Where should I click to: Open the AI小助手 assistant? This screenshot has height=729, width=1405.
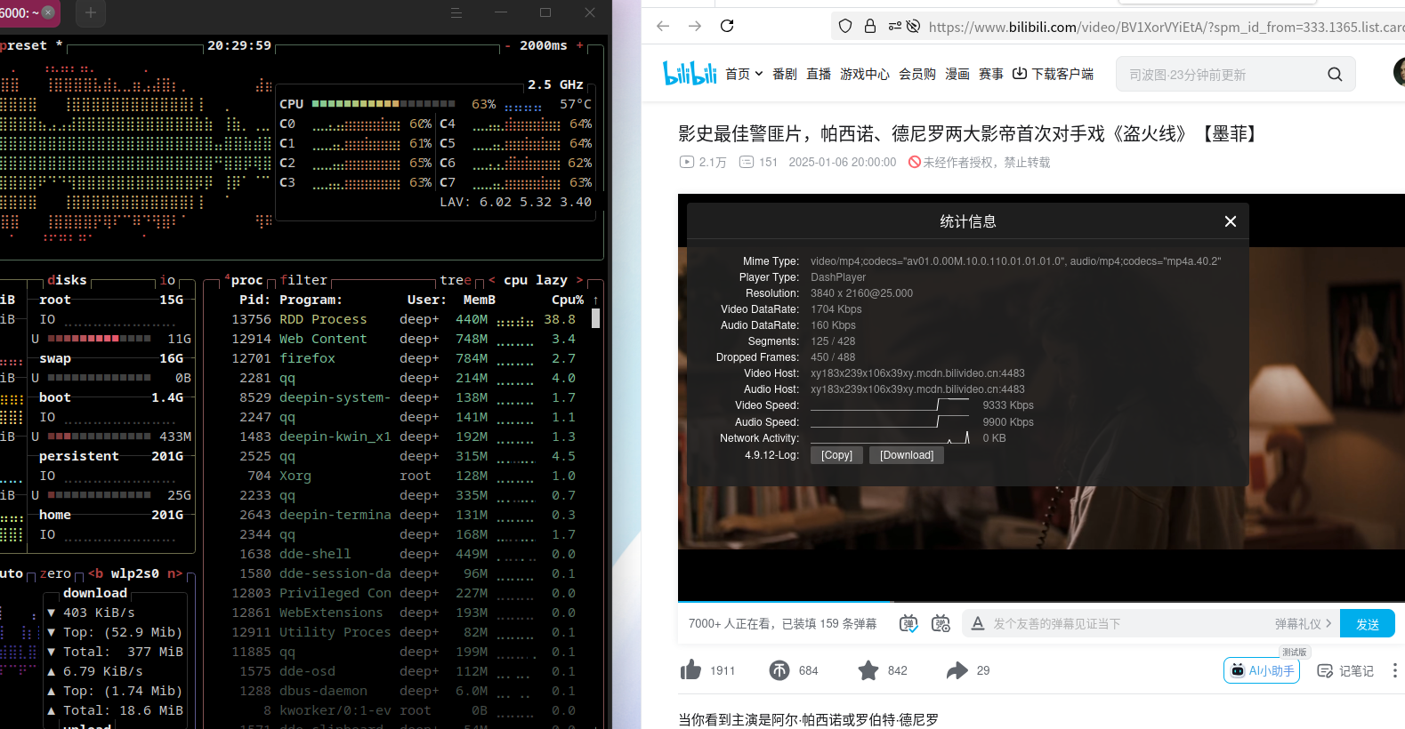coord(1262,670)
